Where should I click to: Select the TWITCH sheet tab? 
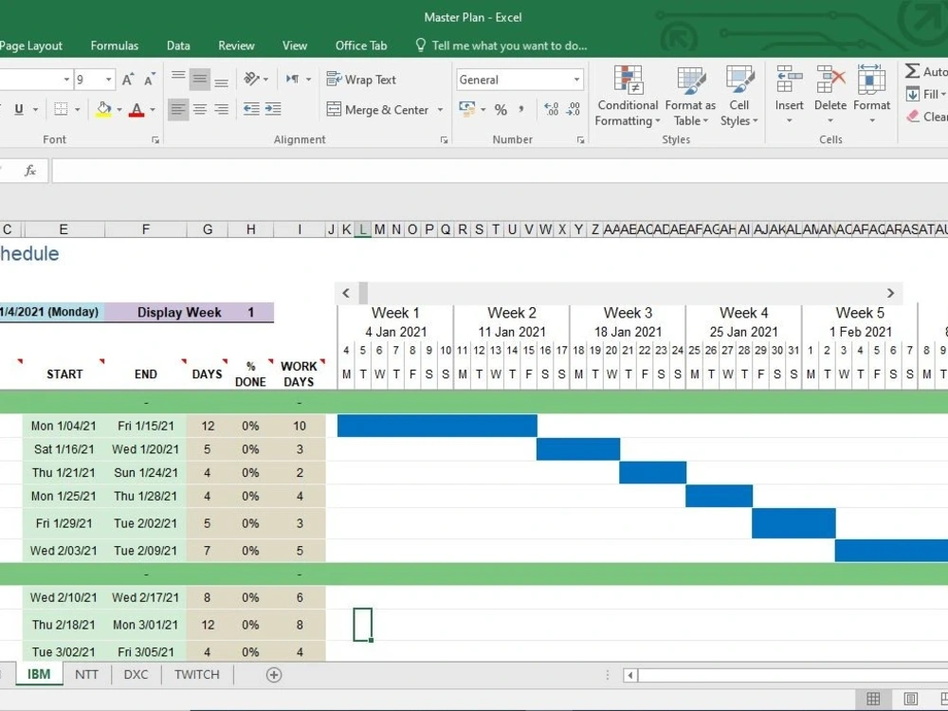point(197,674)
